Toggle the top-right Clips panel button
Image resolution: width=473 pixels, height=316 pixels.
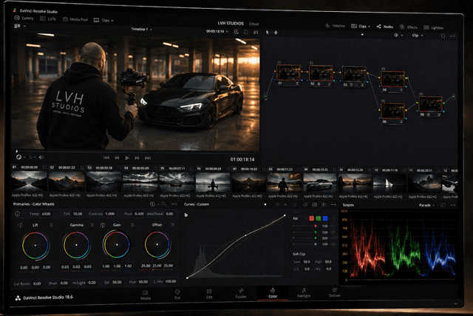point(359,27)
